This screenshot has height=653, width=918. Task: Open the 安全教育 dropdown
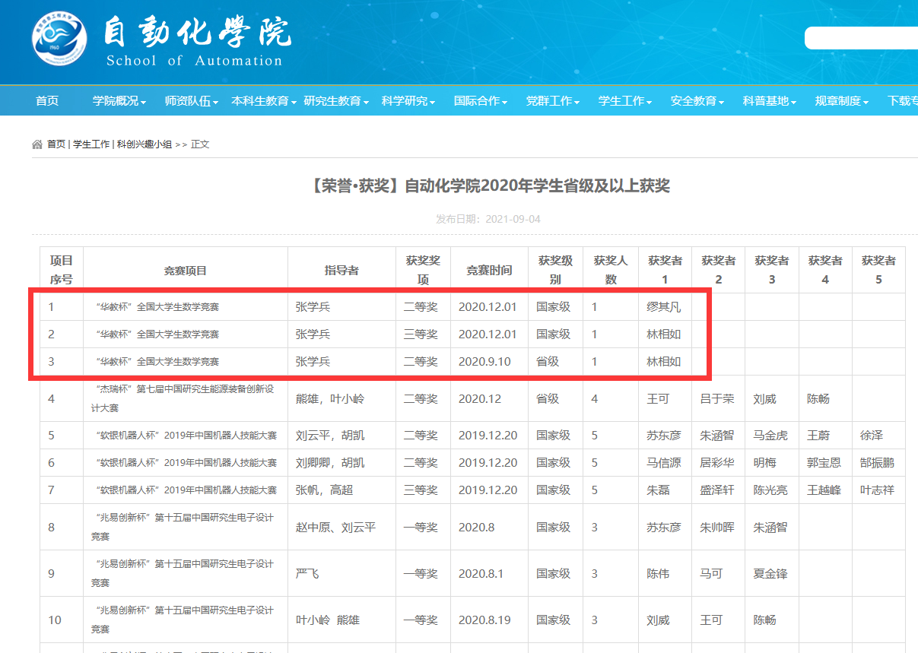coord(694,100)
